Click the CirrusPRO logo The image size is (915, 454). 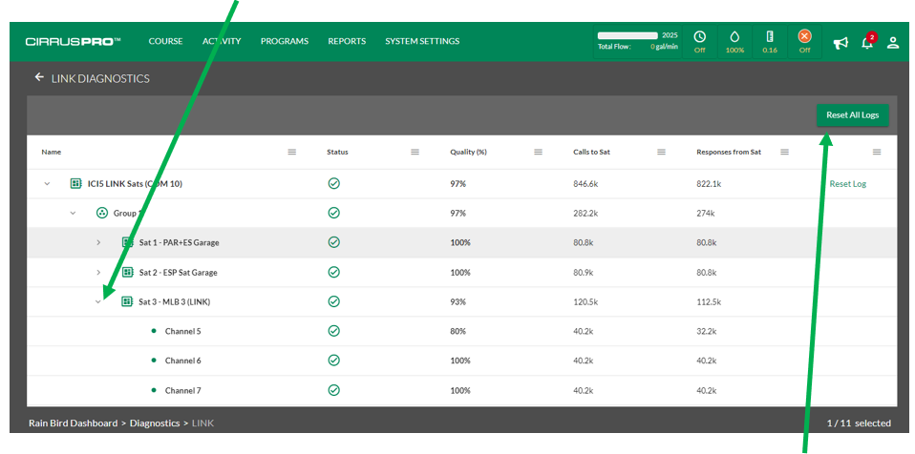click(73, 42)
